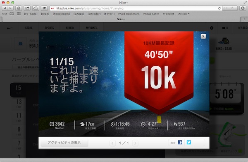Share the record on Facebook
Viewport: 248px width, 162px height.
pos(180,142)
